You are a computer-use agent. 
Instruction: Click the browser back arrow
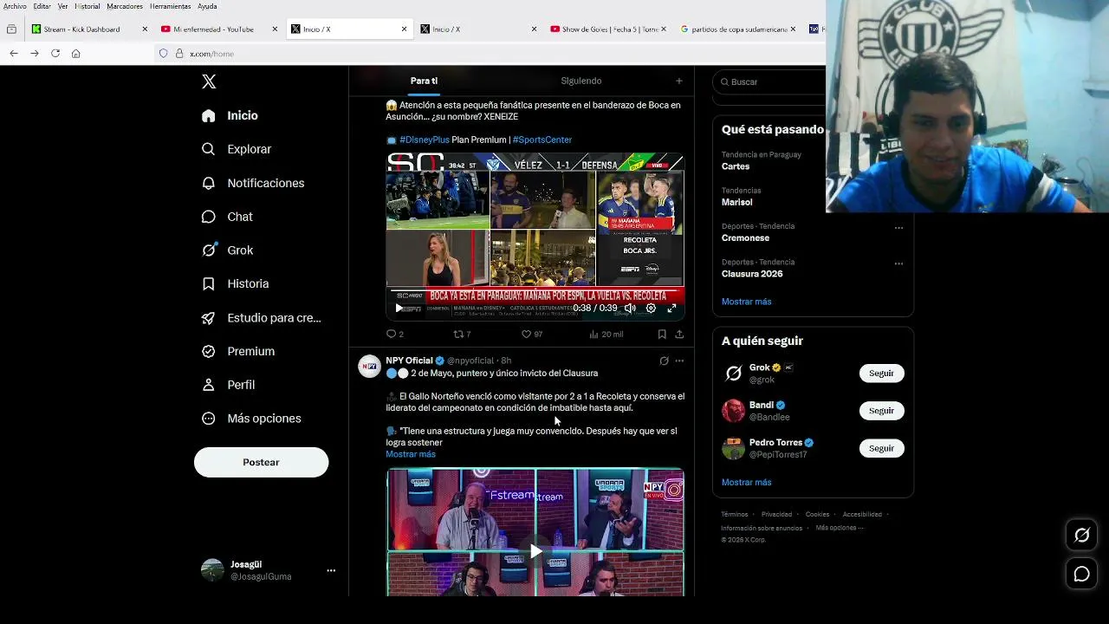pos(14,54)
